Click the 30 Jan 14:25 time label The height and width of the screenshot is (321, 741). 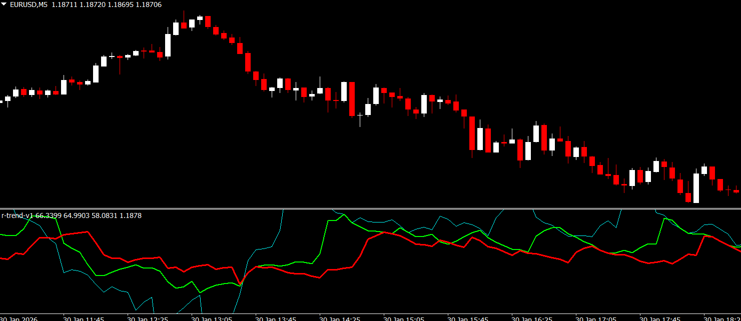click(340, 318)
